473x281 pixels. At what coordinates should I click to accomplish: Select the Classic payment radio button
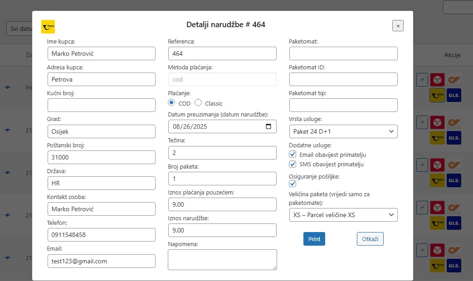coord(198,103)
